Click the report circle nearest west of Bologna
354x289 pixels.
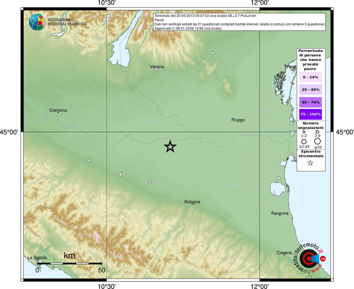(x=150, y=182)
